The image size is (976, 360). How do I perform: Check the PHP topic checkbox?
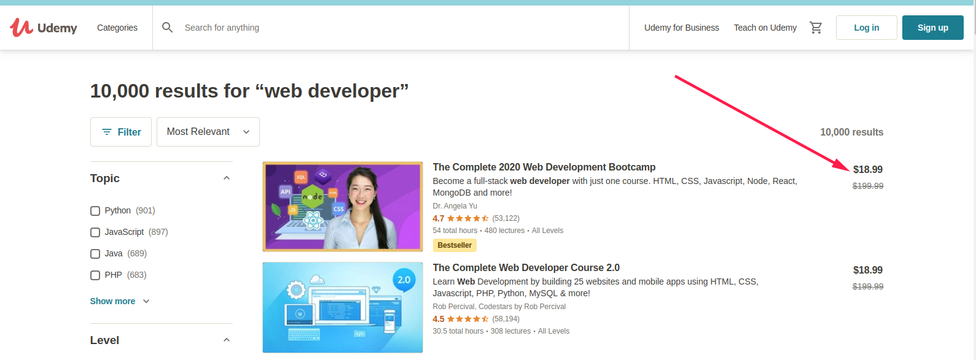point(95,275)
